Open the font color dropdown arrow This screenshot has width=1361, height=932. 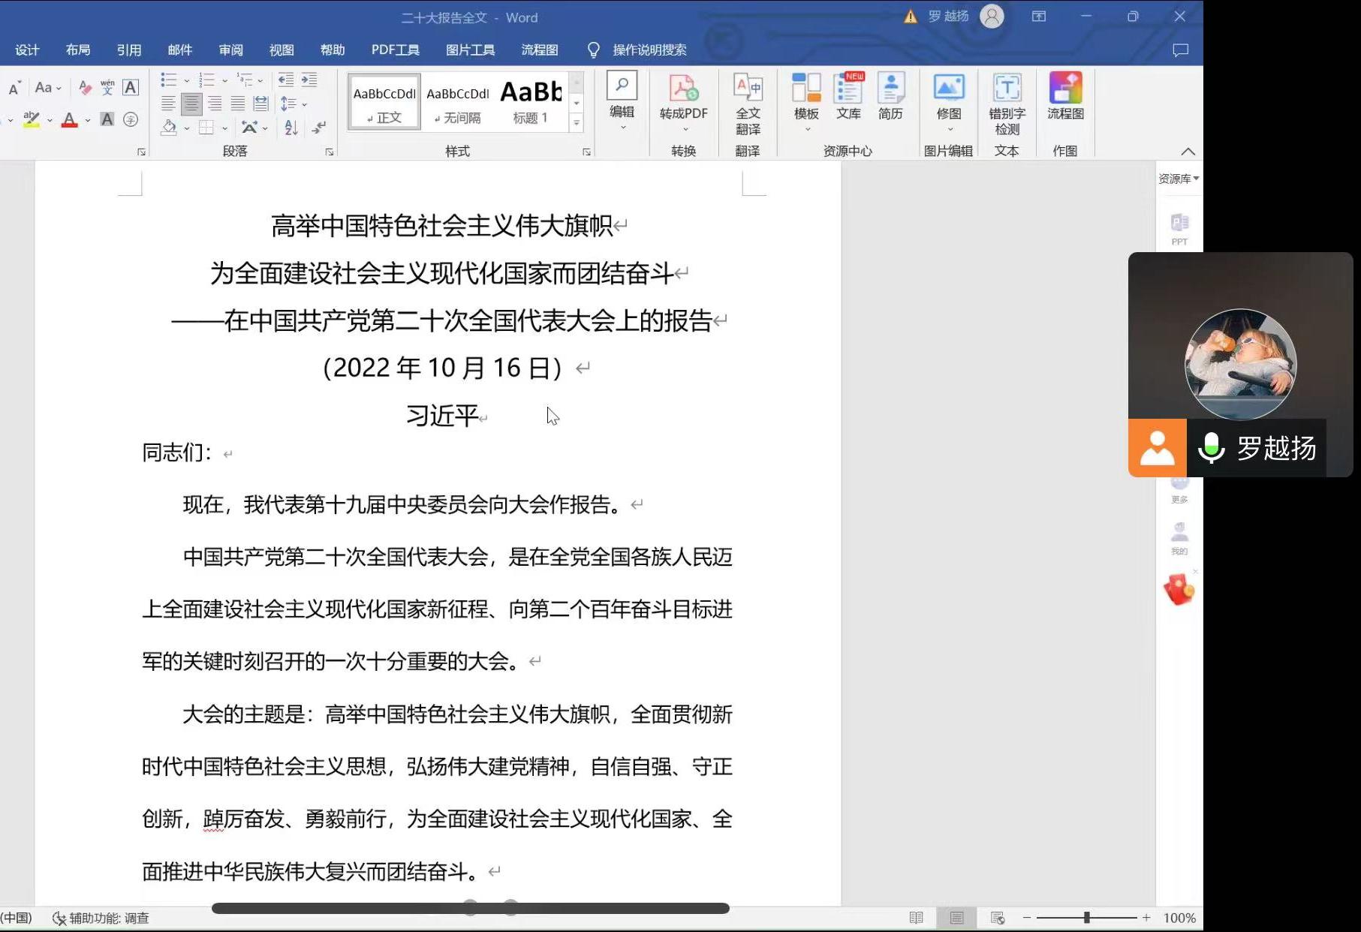click(x=88, y=120)
